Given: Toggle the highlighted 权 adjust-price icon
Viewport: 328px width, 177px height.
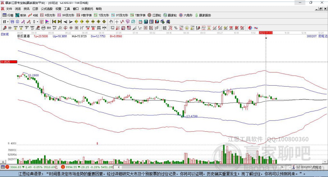Looking at the screenshot, I should 42,22.
